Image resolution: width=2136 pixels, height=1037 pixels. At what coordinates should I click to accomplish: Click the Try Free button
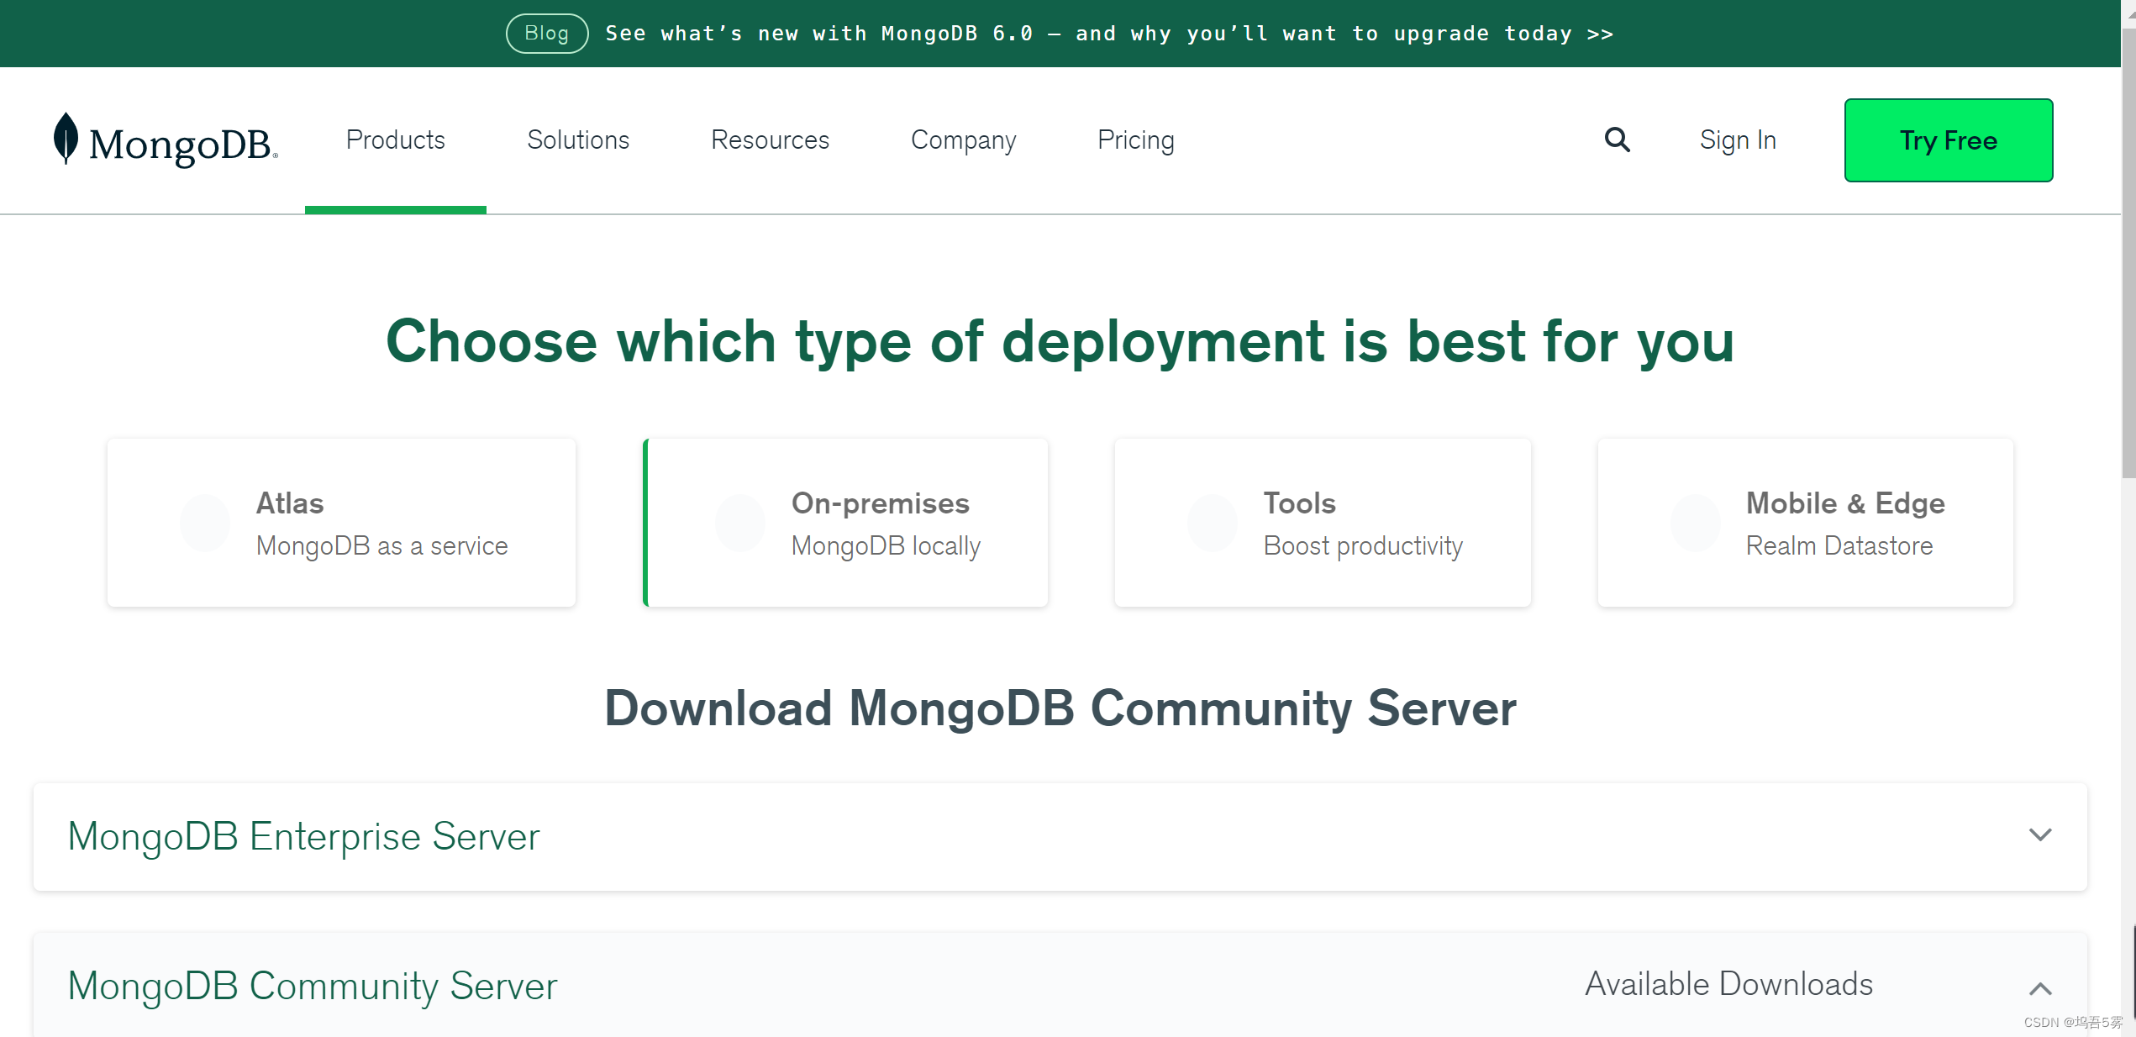pos(1948,139)
